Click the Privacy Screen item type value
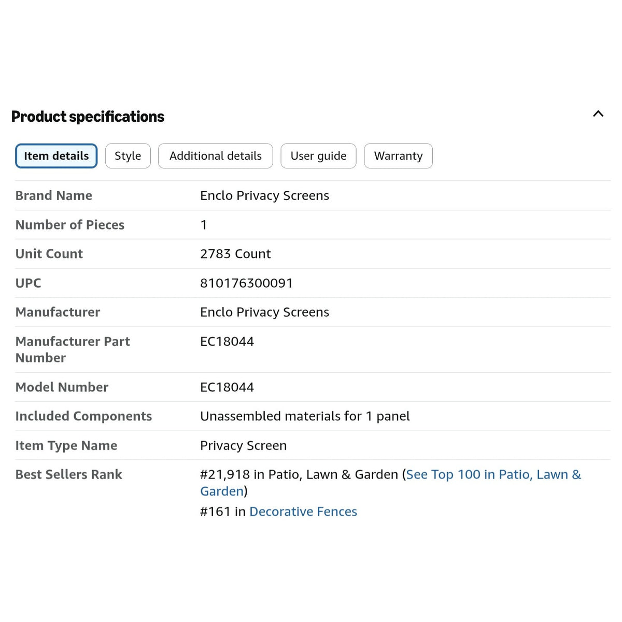The image size is (622, 622). coord(243,446)
